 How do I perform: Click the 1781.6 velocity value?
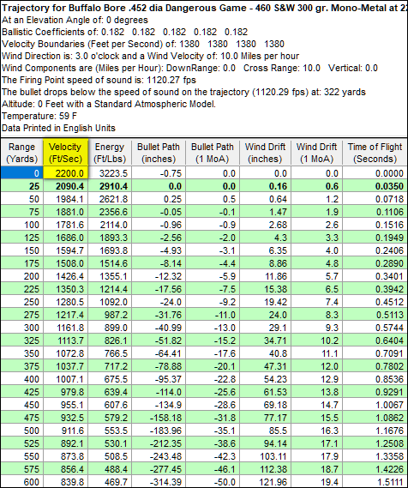[x=66, y=225]
